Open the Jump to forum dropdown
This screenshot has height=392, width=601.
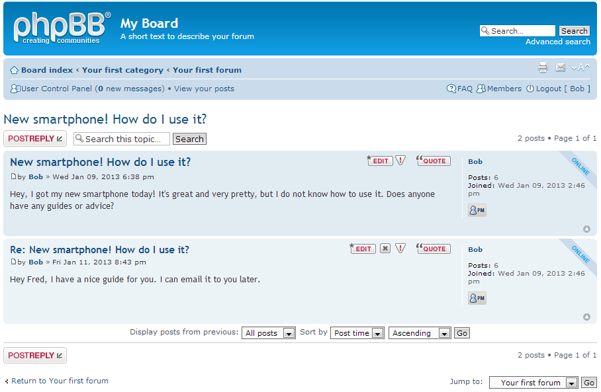tap(533, 383)
